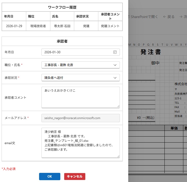Click the 年月日 date field showing 2026-01-30
The height and width of the screenshot is (182, 187).
pos(76,52)
